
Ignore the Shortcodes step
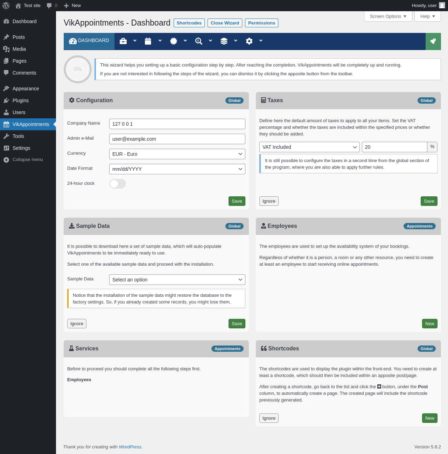[x=269, y=418]
